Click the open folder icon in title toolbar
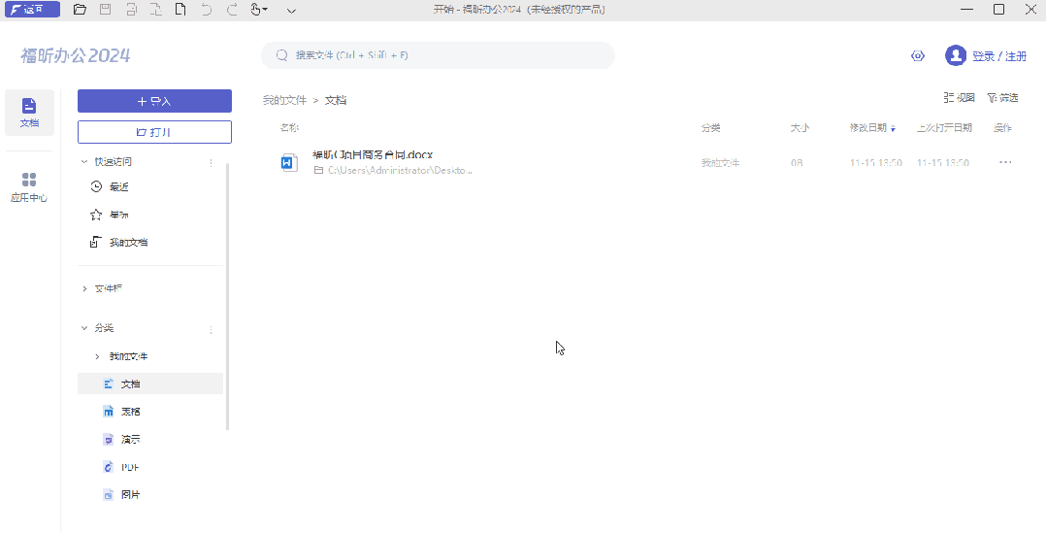This screenshot has width=1046, height=533. 80,10
